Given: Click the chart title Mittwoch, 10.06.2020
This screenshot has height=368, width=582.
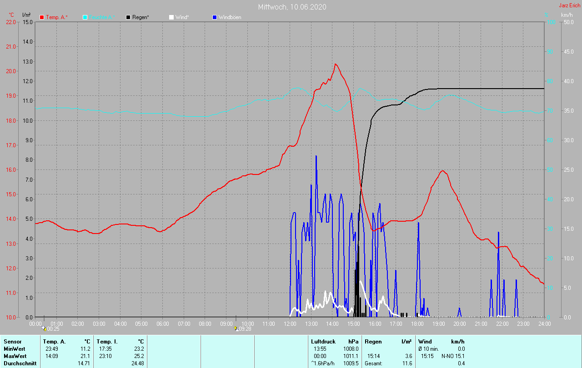Looking at the screenshot, I should pyautogui.click(x=292, y=7).
